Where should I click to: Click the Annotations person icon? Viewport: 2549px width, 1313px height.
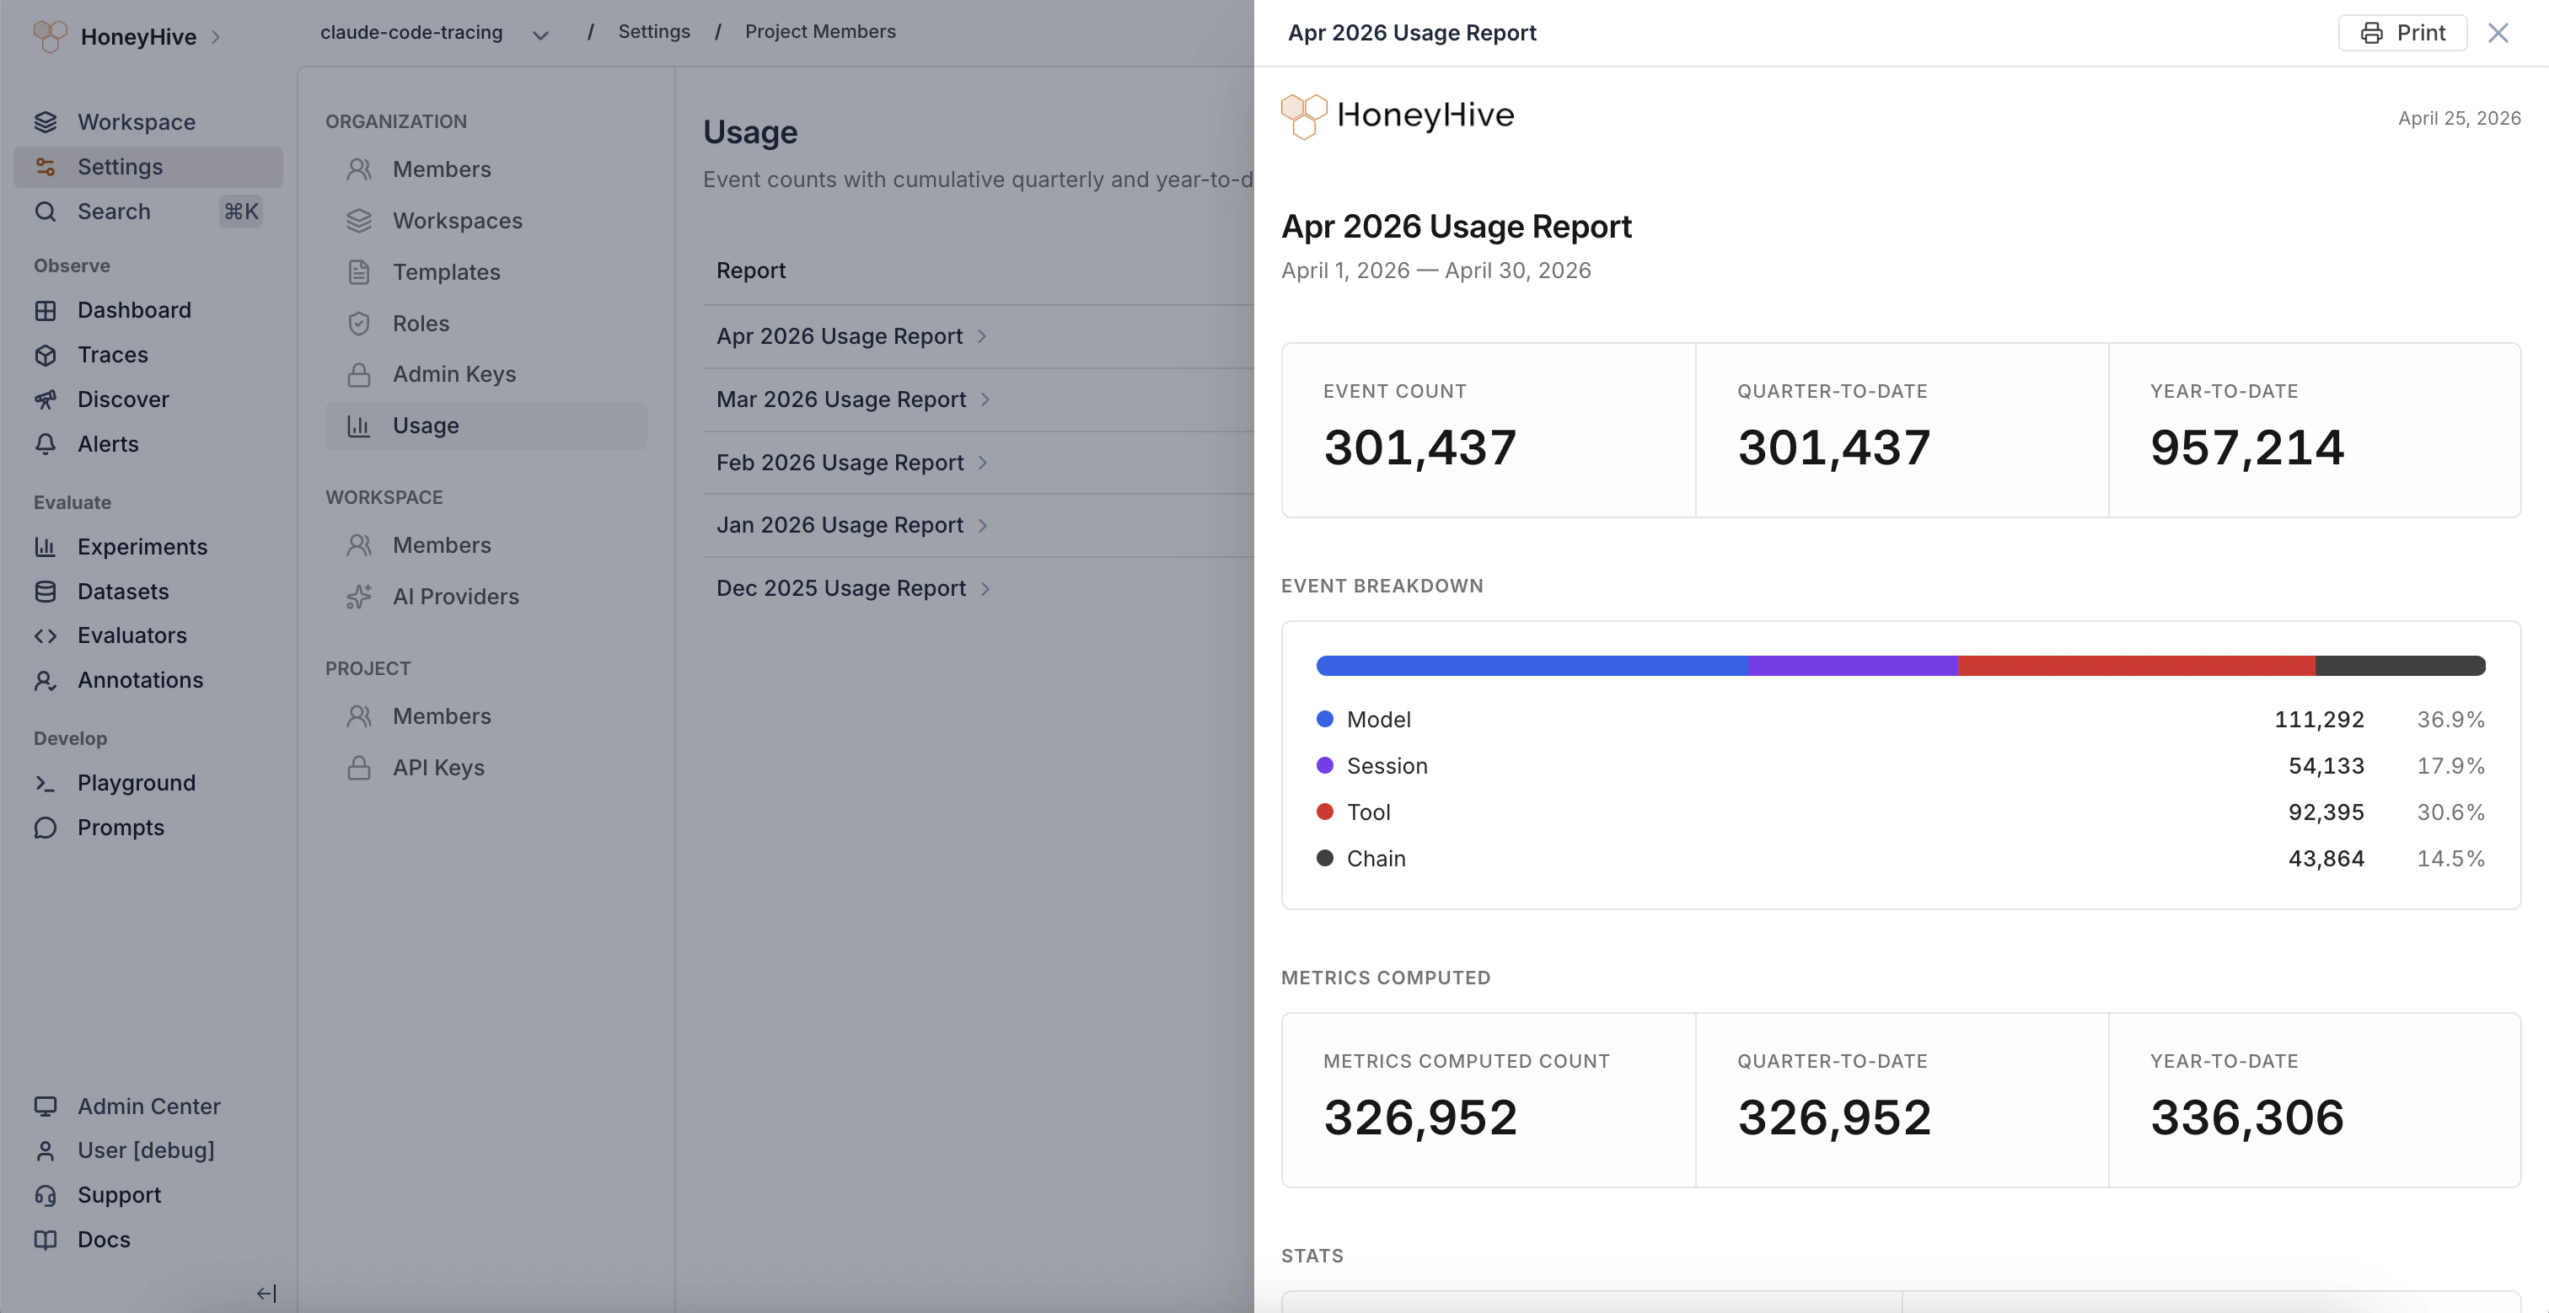click(x=46, y=680)
